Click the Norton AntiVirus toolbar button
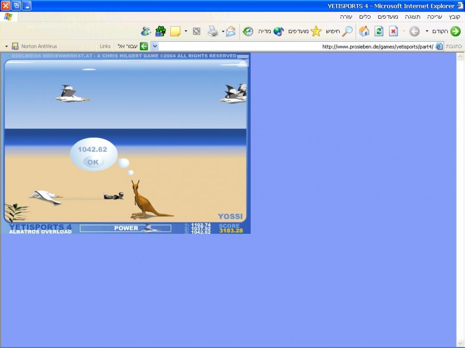This screenshot has height=348, width=465. point(34,46)
